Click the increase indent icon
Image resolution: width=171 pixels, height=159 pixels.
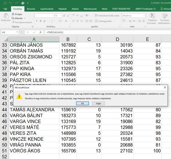[x=91, y=21]
